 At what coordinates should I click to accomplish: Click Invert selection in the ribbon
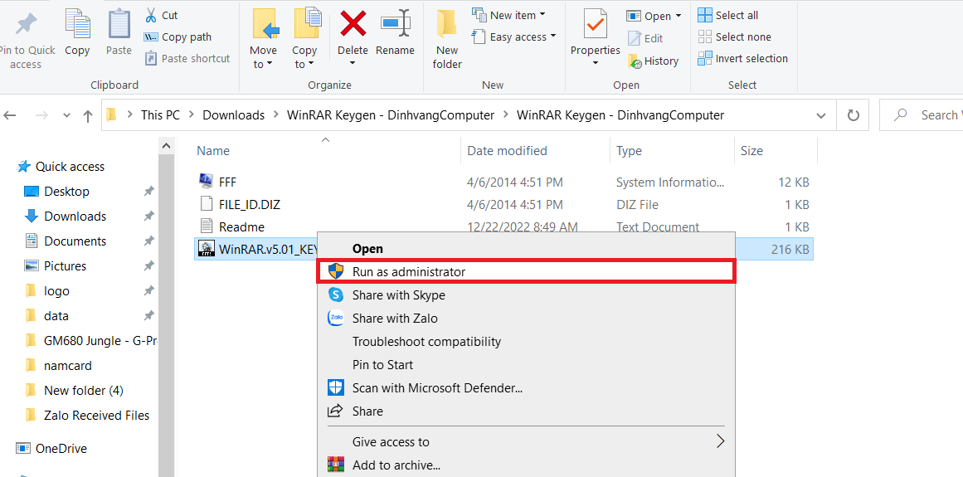coord(743,58)
